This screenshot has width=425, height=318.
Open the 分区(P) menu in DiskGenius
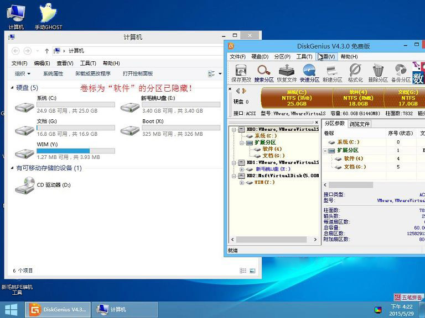pos(282,56)
